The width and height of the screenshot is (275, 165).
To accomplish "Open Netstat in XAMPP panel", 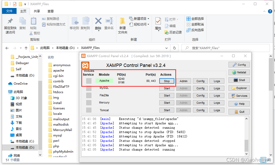I will pyautogui.click(x=239, y=72).
